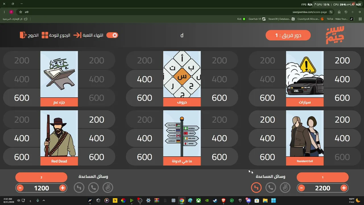Use team 2's peace-hand lifeline icon
Viewport: 364px width, 205px height.
[x=108, y=188]
